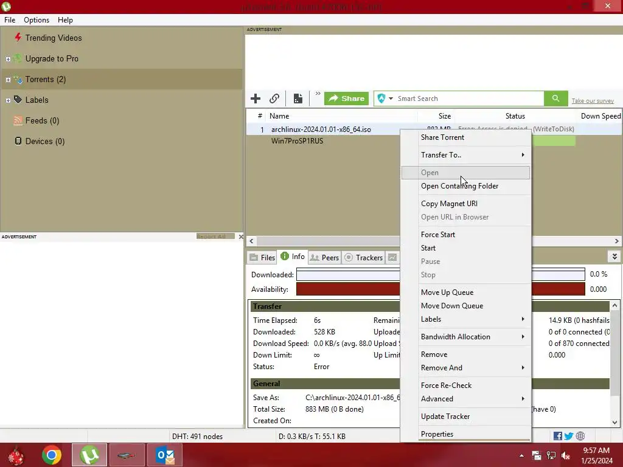The image size is (623, 467).
Task: Open the Remove And submenu
Action: [465, 368]
